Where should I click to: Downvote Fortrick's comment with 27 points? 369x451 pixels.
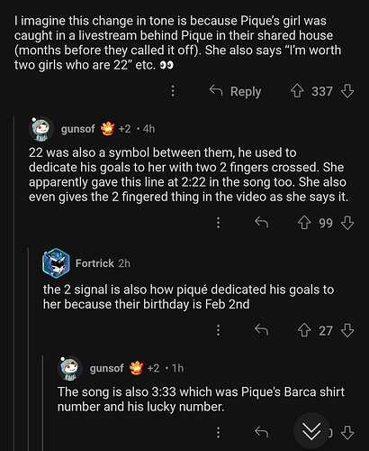pos(347,330)
